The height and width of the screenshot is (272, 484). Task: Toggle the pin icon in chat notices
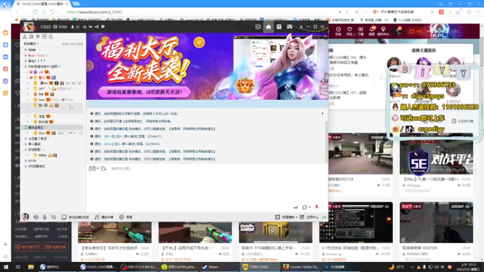click(x=322, y=114)
